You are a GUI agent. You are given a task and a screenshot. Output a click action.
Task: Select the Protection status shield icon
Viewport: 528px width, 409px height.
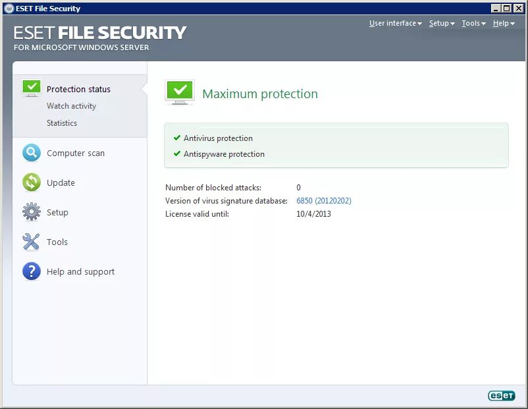click(x=31, y=86)
